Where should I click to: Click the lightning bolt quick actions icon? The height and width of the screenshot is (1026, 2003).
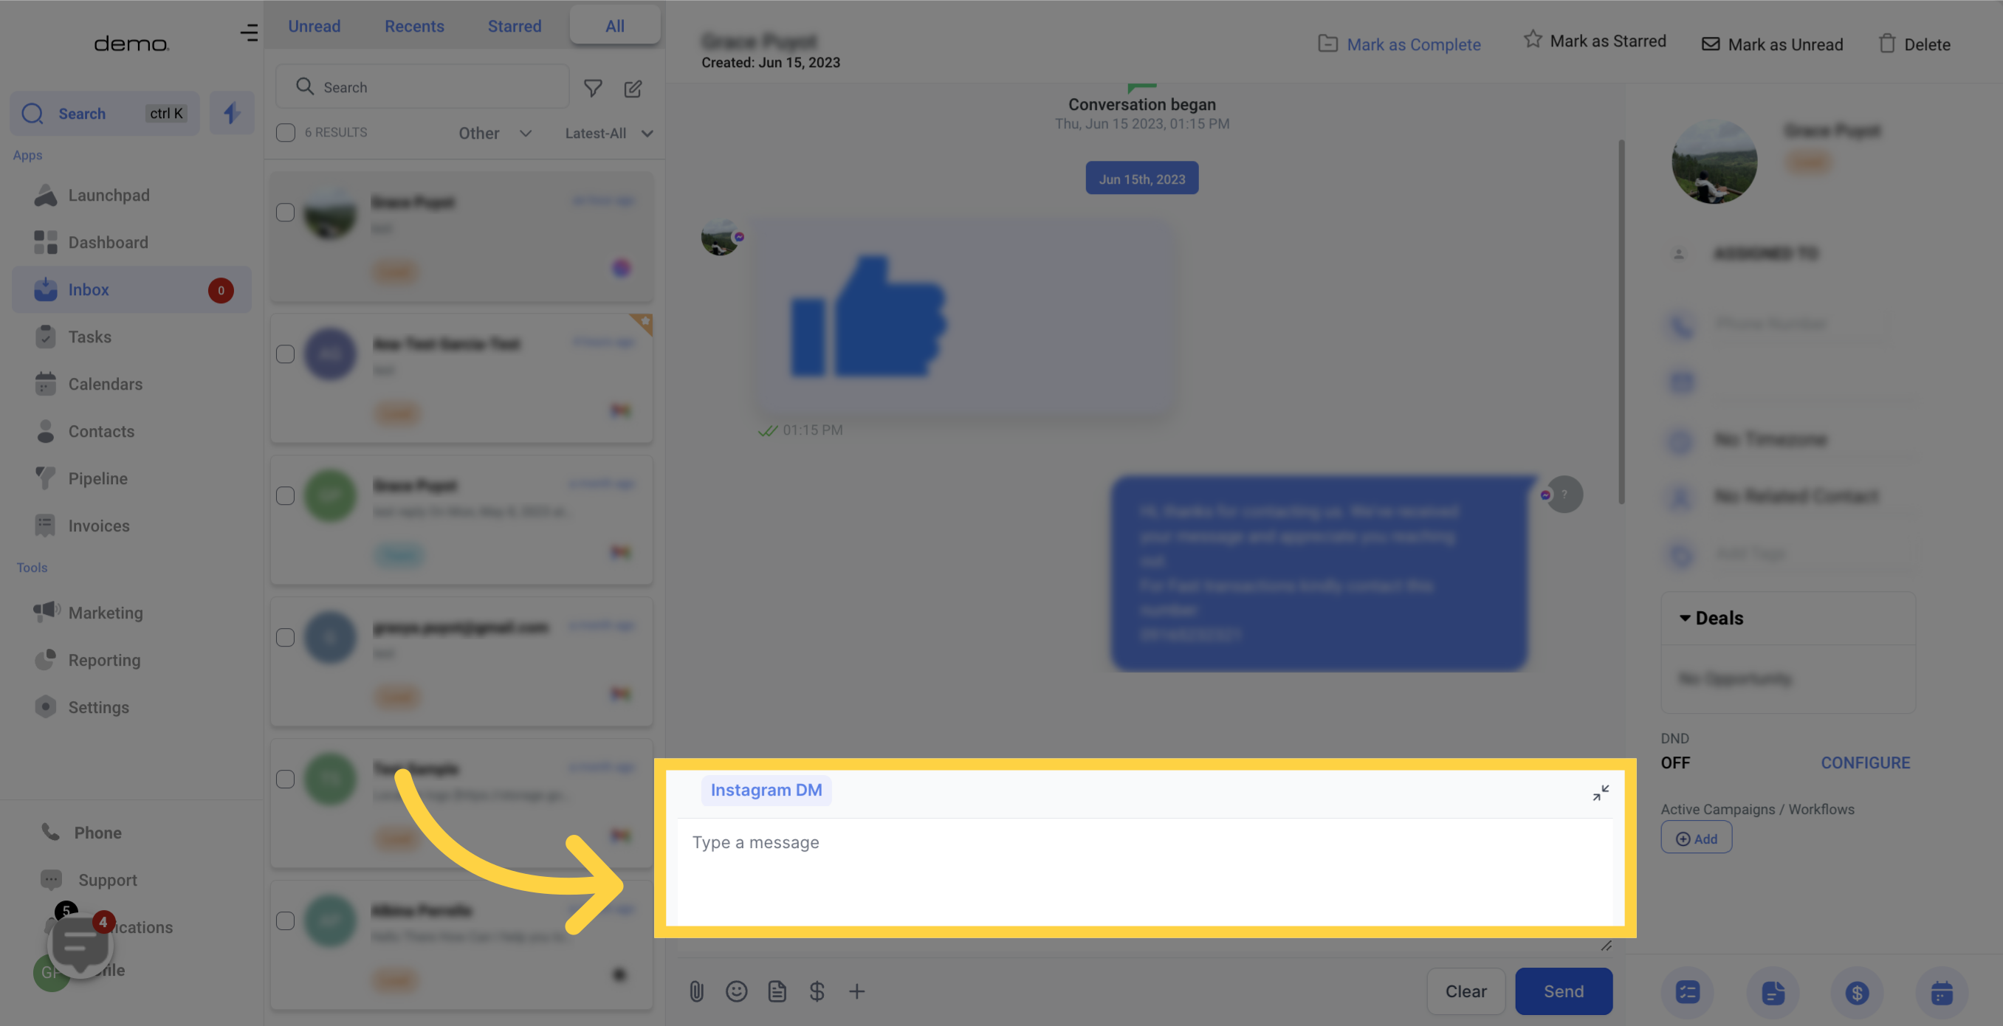tap(232, 114)
